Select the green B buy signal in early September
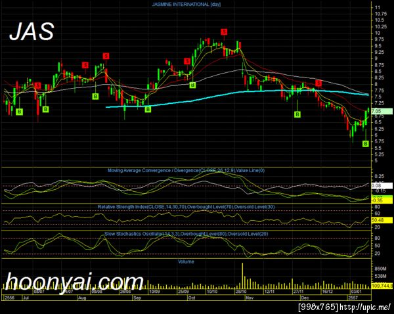Image resolution: width=394 pixels, height=314 pixels. 148,109
